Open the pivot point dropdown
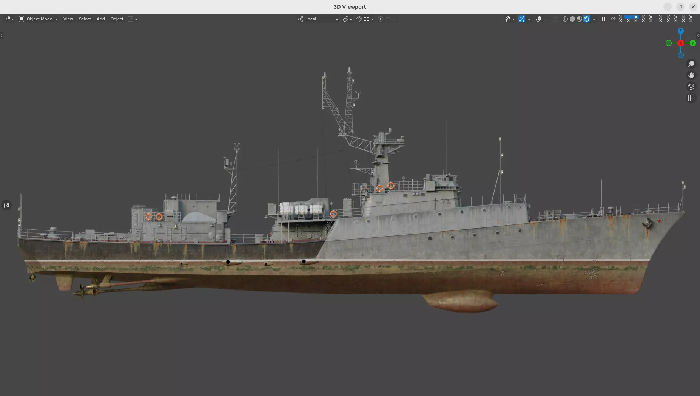 pyautogui.click(x=347, y=19)
